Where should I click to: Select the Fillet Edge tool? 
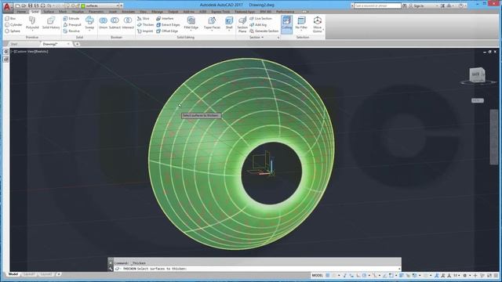[191, 23]
